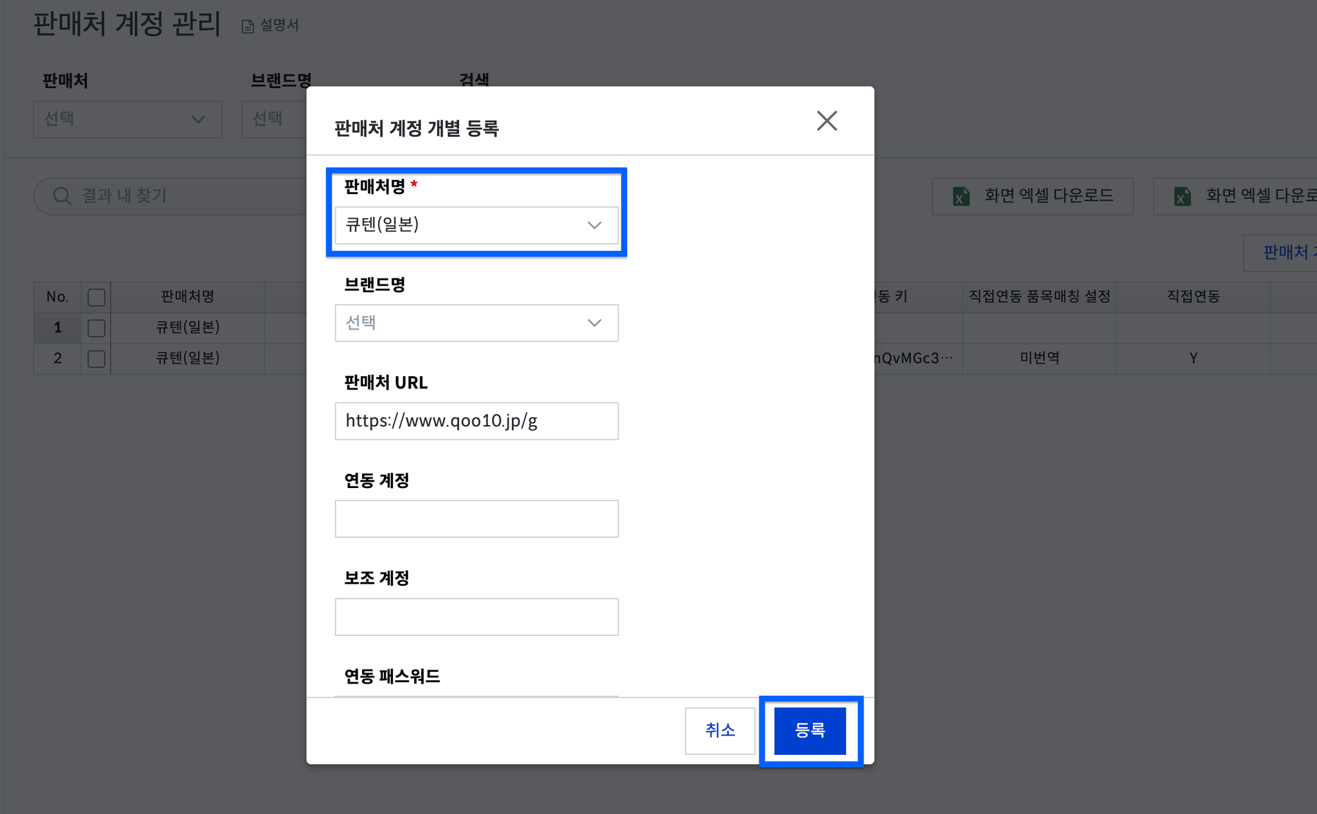Open the background 브랜드명 filter dropdown
Screen dimensions: 1317x814
point(274,119)
